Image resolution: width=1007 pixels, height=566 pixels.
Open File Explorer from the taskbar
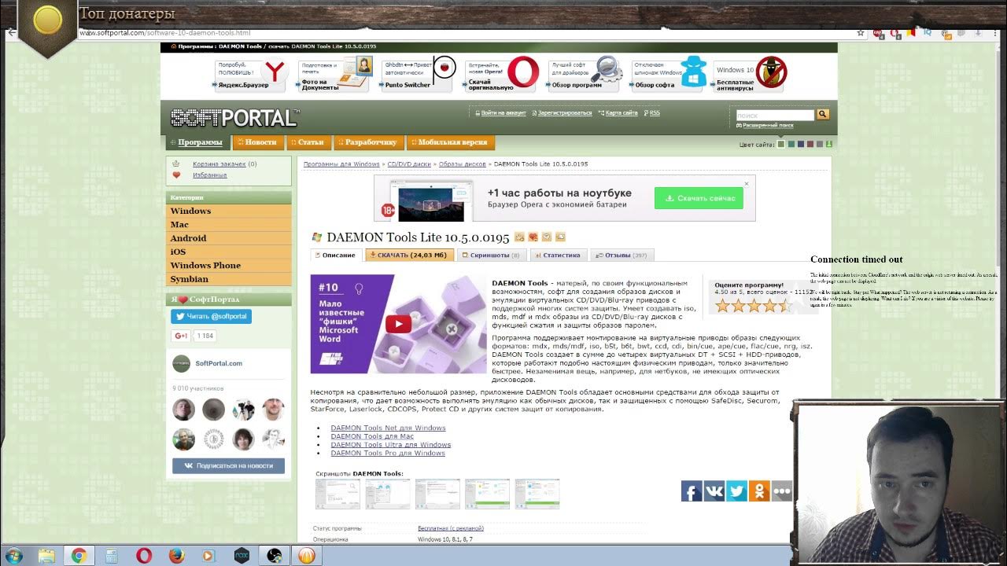pos(46,556)
